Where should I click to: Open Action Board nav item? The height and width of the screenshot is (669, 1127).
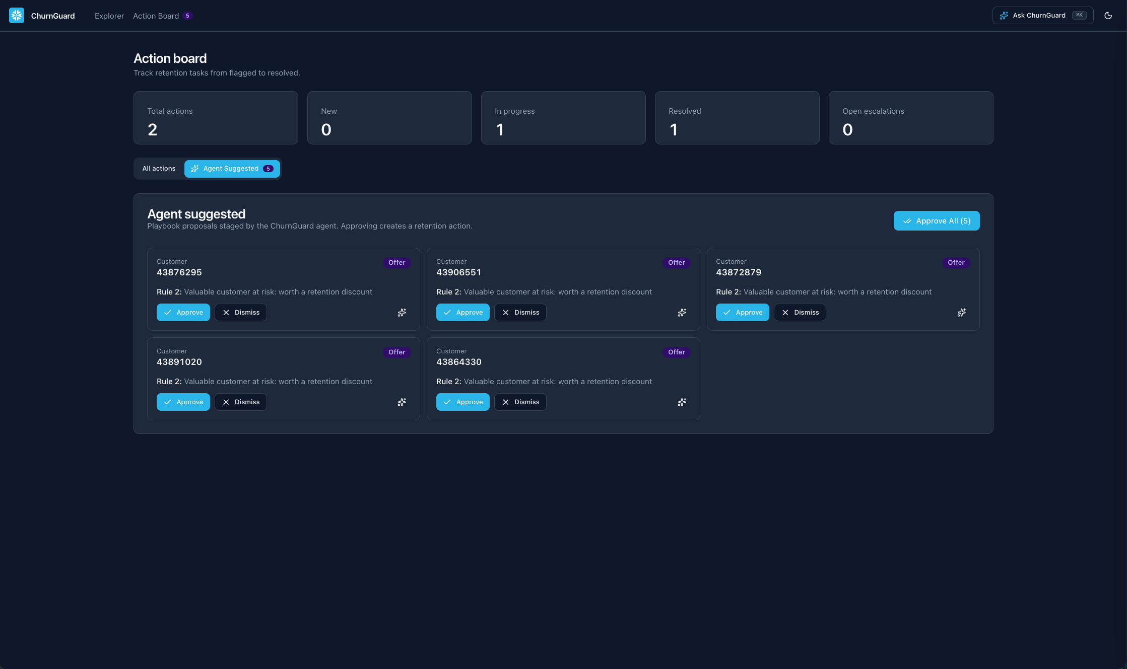point(162,16)
